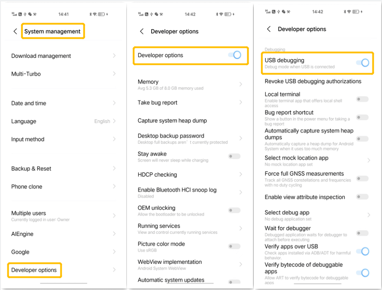Tap back arrow beside System management title
Viewport: 382px width, 290px height.
[15, 31]
